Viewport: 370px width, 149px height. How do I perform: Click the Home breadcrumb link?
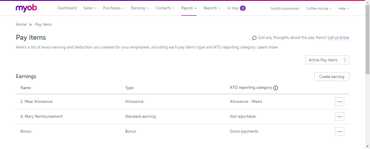(x=21, y=25)
